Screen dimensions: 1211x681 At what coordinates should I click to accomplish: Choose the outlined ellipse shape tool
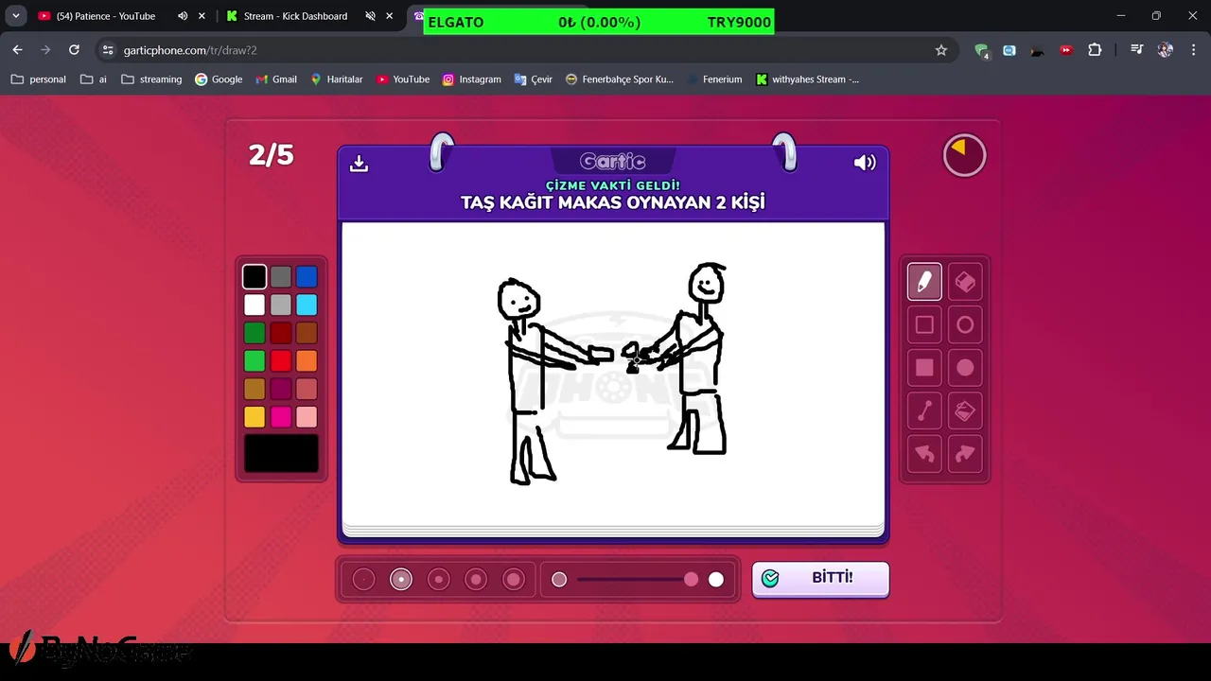[x=965, y=324]
